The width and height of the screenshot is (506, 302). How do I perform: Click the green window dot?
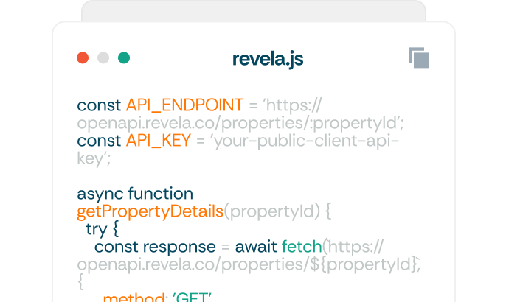coord(124,57)
